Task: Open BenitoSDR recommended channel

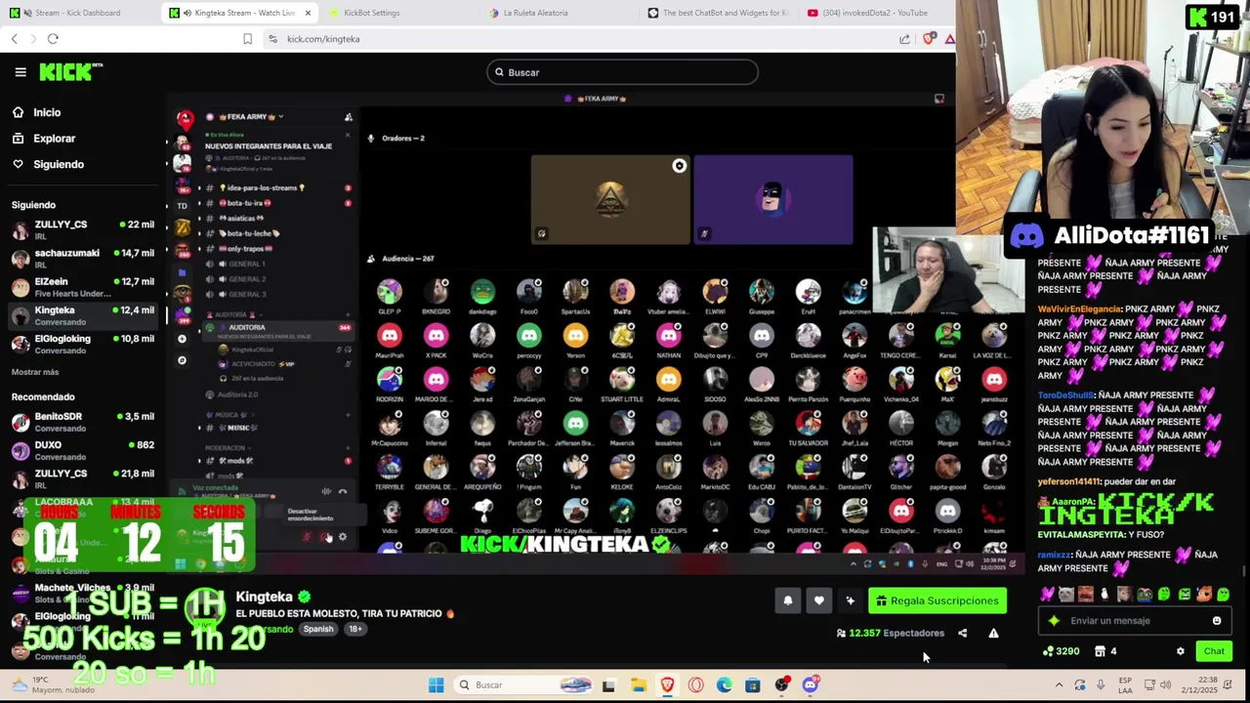Action: point(83,422)
